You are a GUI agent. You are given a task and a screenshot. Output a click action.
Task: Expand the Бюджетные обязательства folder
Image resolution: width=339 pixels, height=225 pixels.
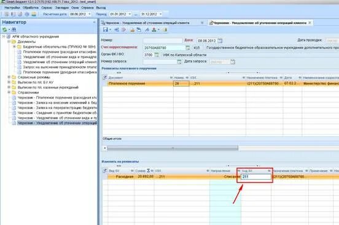[14, 47]
